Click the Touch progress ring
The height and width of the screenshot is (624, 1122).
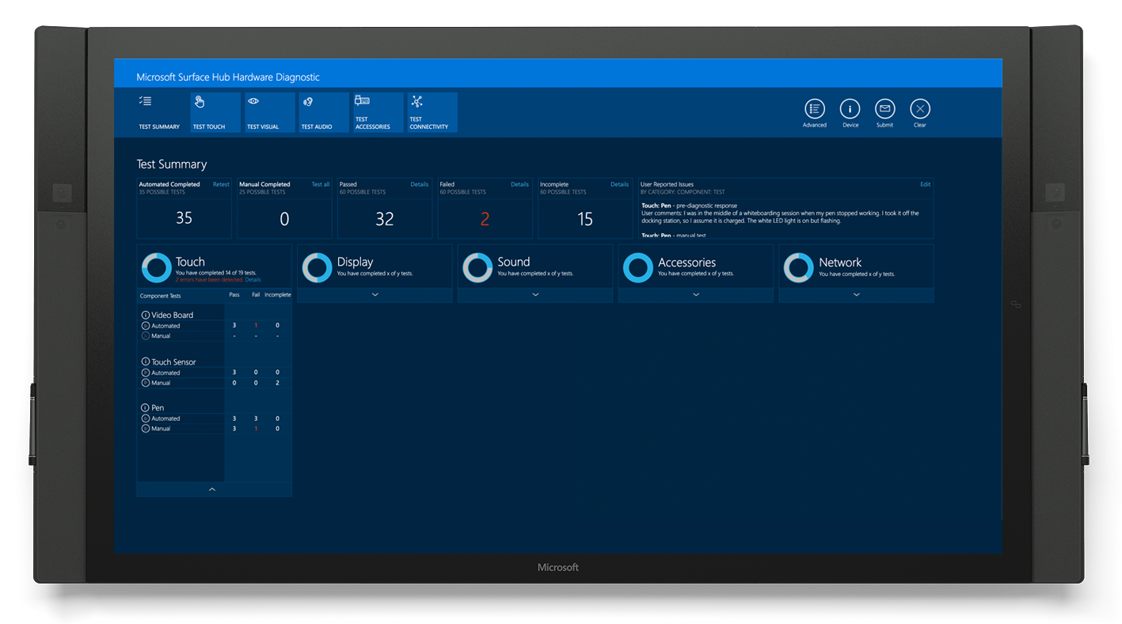[157, 268]
